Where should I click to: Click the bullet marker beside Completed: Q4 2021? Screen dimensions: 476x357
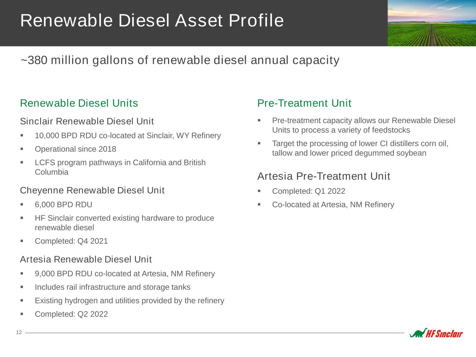[x=22, y=241]
